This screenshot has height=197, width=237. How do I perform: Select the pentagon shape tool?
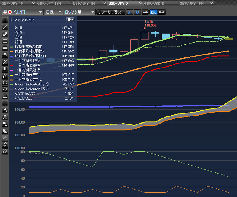pos(5,82)
